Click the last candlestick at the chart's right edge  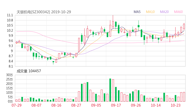pyautogui.click(x=184, y=26)
